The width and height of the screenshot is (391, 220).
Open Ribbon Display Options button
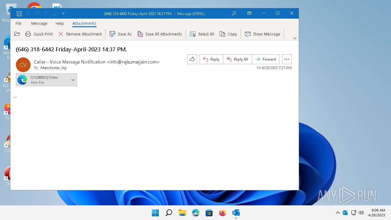tap(249, 13)
